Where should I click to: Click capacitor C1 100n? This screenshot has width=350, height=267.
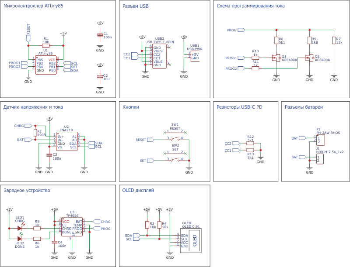click(x=100, y=35)
